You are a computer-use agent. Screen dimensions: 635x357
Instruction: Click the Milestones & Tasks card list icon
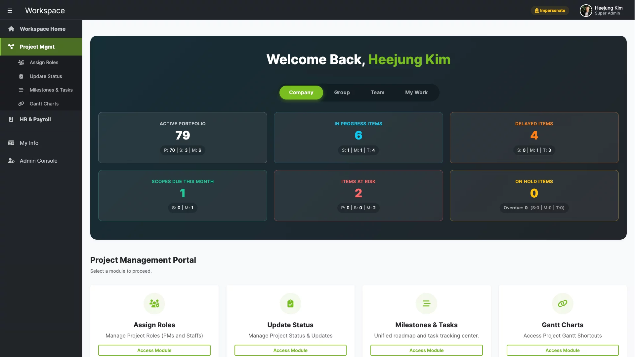[x=427, y=303]
